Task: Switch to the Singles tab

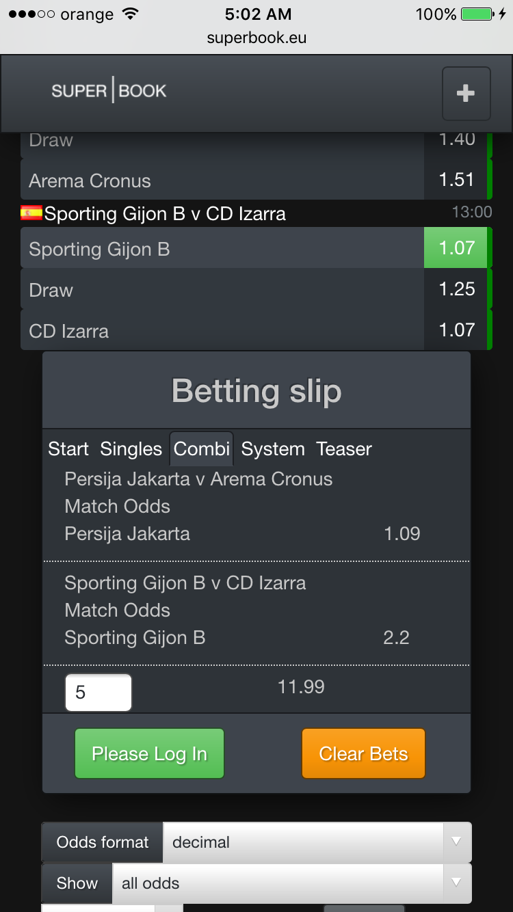Action: pyautogui.click(x=131, y=449)
